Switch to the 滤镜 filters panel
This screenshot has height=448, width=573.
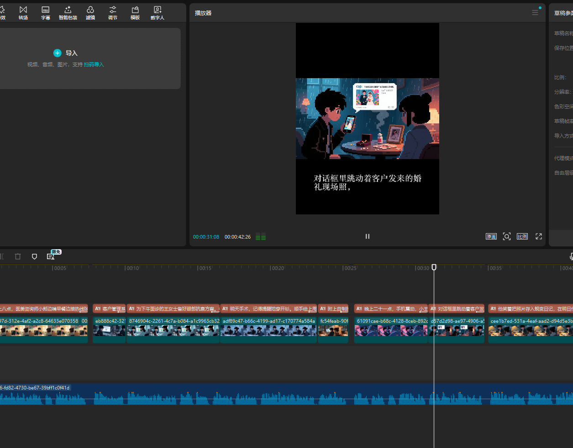pyautogui.click(x=90, y=13)
